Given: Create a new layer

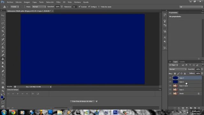Looking at the screenshot, I should (x=195, y=108).
